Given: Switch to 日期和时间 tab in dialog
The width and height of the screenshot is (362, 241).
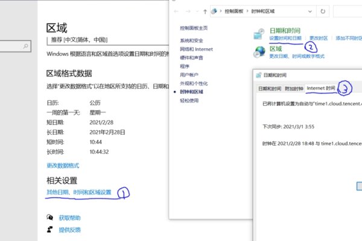Looking at the screenshot, I should click(x=270, y=89).
